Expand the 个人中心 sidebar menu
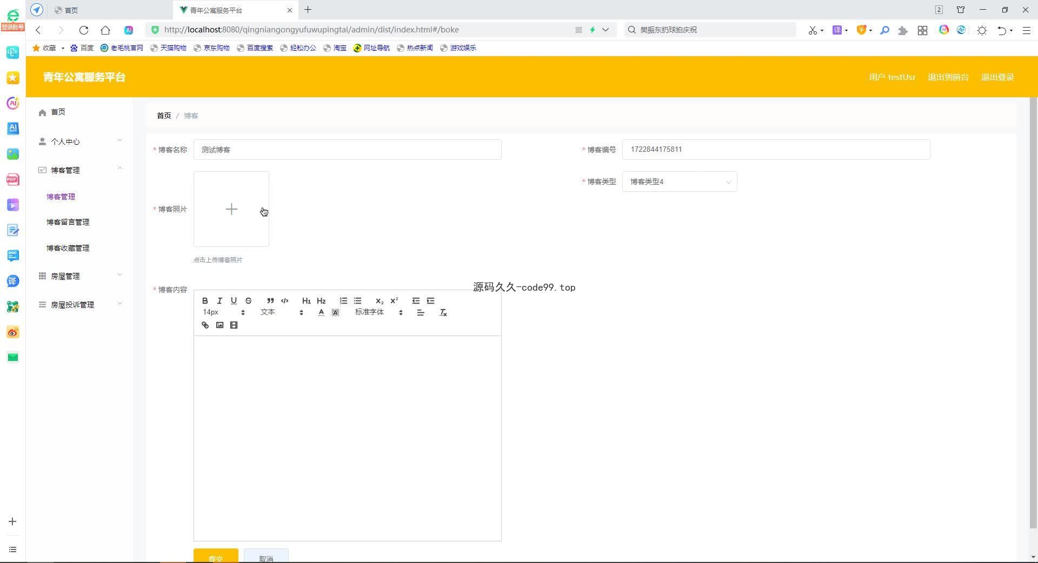The height and width of the screenshot is (563, 1038). tap(80, 142)
